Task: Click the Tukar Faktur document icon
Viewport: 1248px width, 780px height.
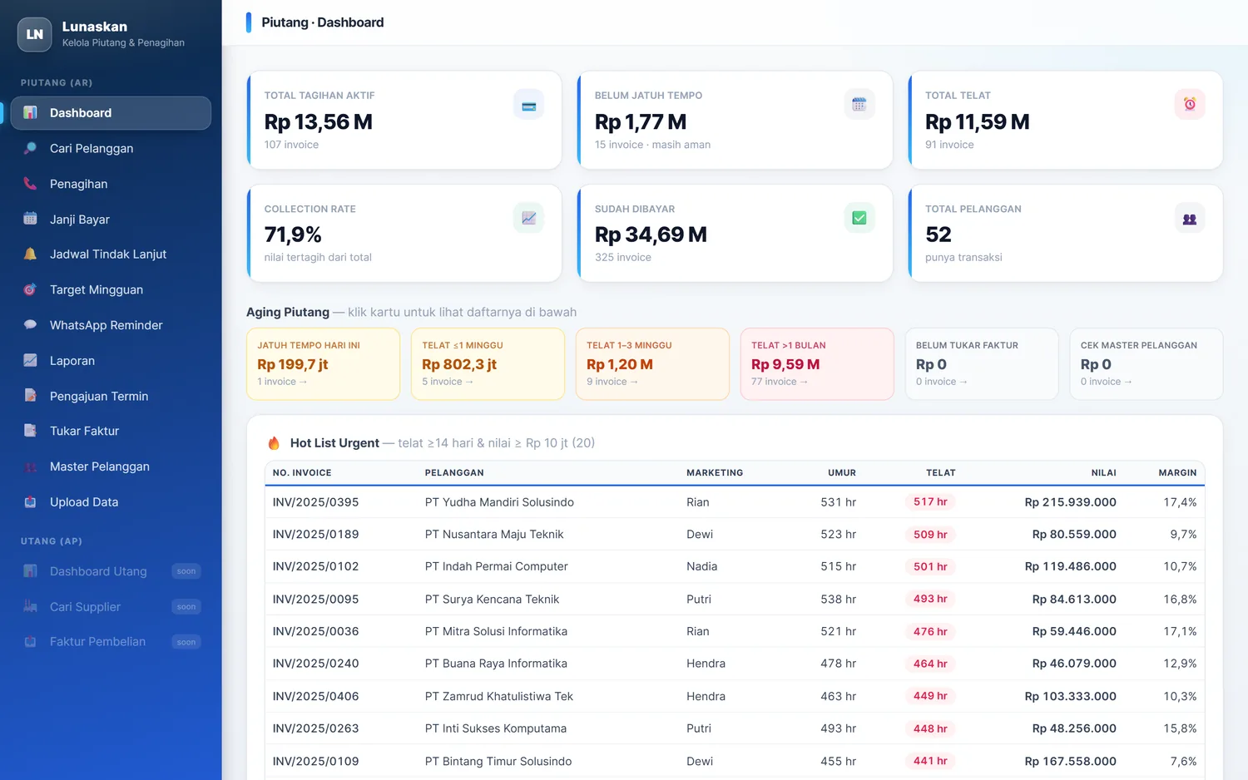Action: tap(30, 431)
